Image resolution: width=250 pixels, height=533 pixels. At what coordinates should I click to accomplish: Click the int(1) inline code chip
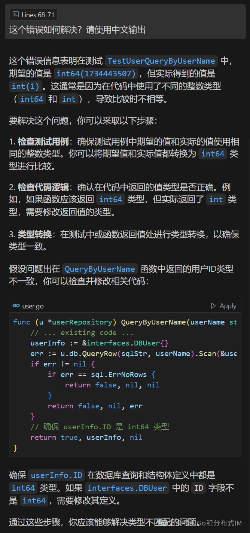coord(25,86)
